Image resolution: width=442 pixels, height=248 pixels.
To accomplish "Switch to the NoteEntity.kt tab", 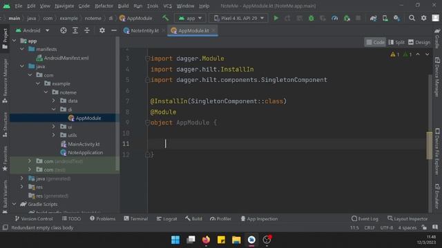I will click(x=144, y=30).
